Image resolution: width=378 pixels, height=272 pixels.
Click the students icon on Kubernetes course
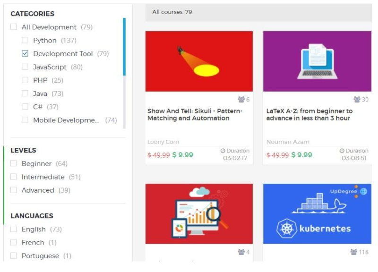(x=353, y=252)
